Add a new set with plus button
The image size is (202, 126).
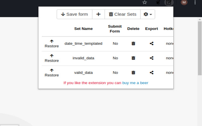(x=98, y=14)
